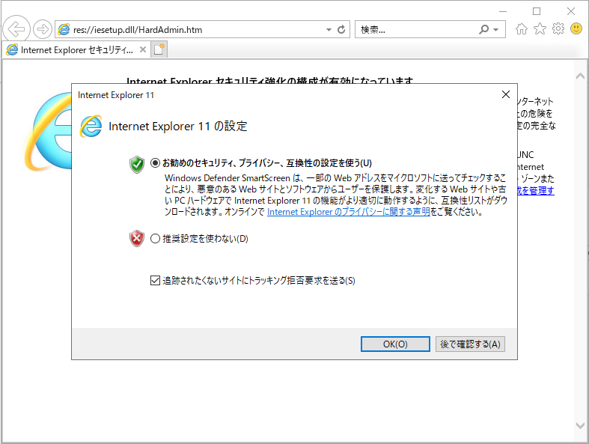Click the IE page icon in the address bar
The width and height of the screenshot is (589, 444).
point(64,29)
